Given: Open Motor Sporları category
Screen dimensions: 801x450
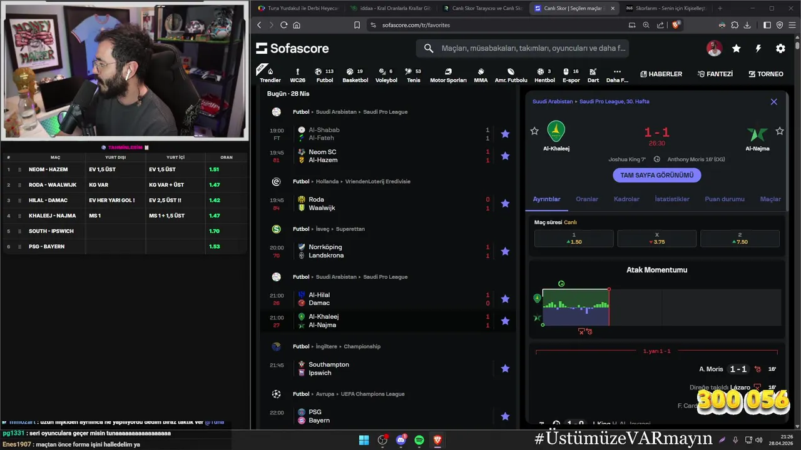Looking at the screenshot, I should (x=448, y=75).
